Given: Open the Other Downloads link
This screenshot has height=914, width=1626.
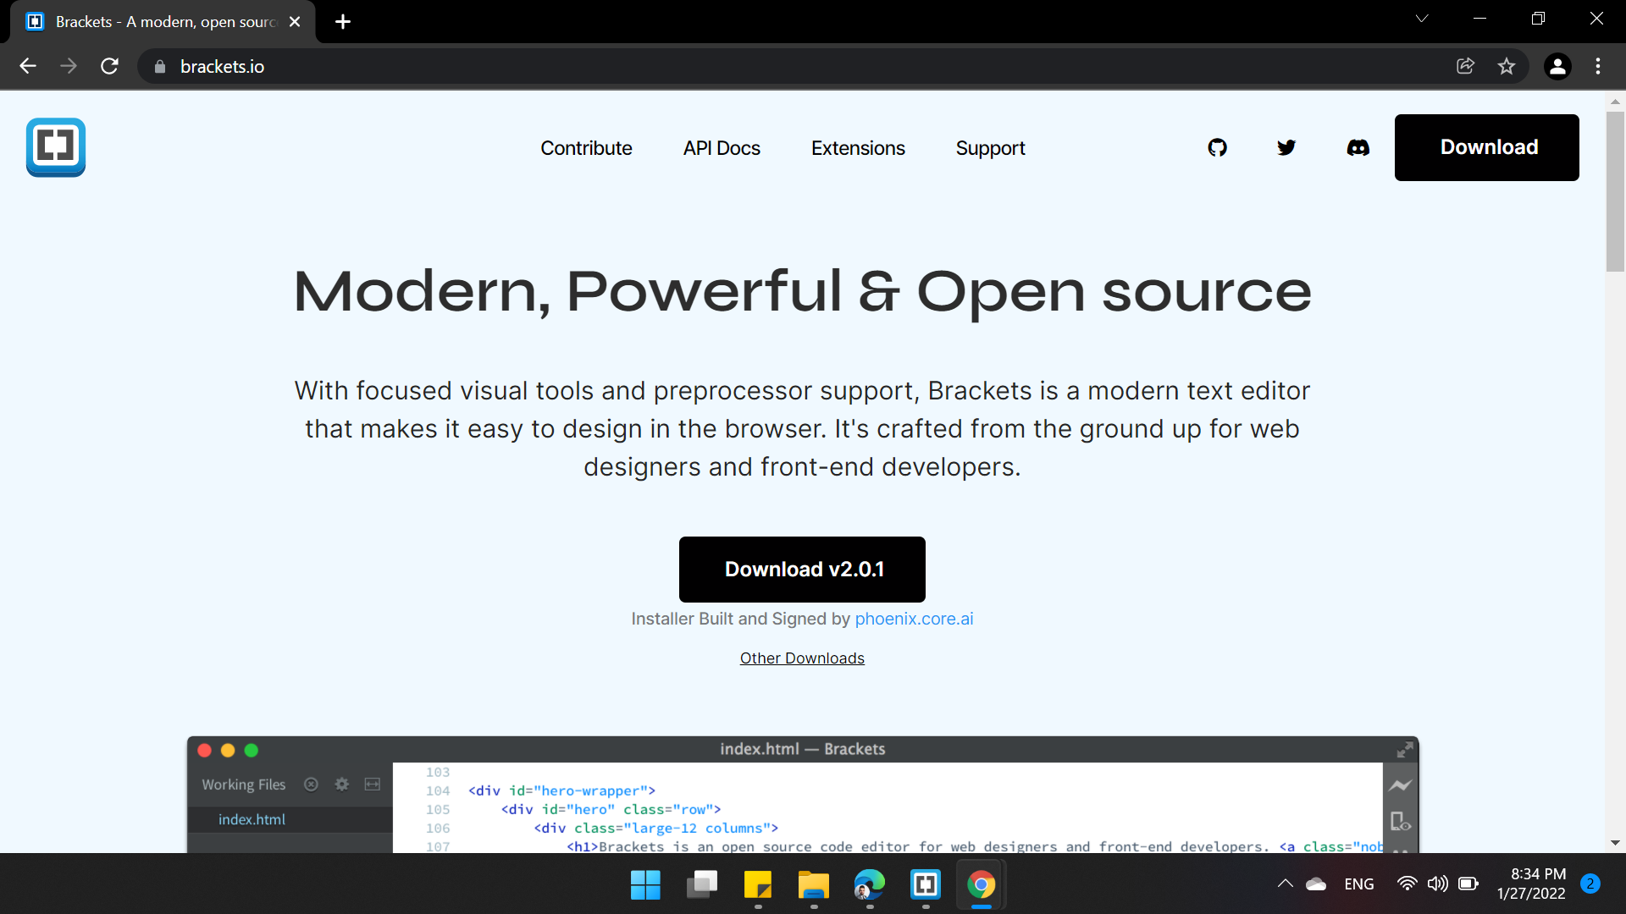Looking at the screenshot, I should click(x=802, y=658).
